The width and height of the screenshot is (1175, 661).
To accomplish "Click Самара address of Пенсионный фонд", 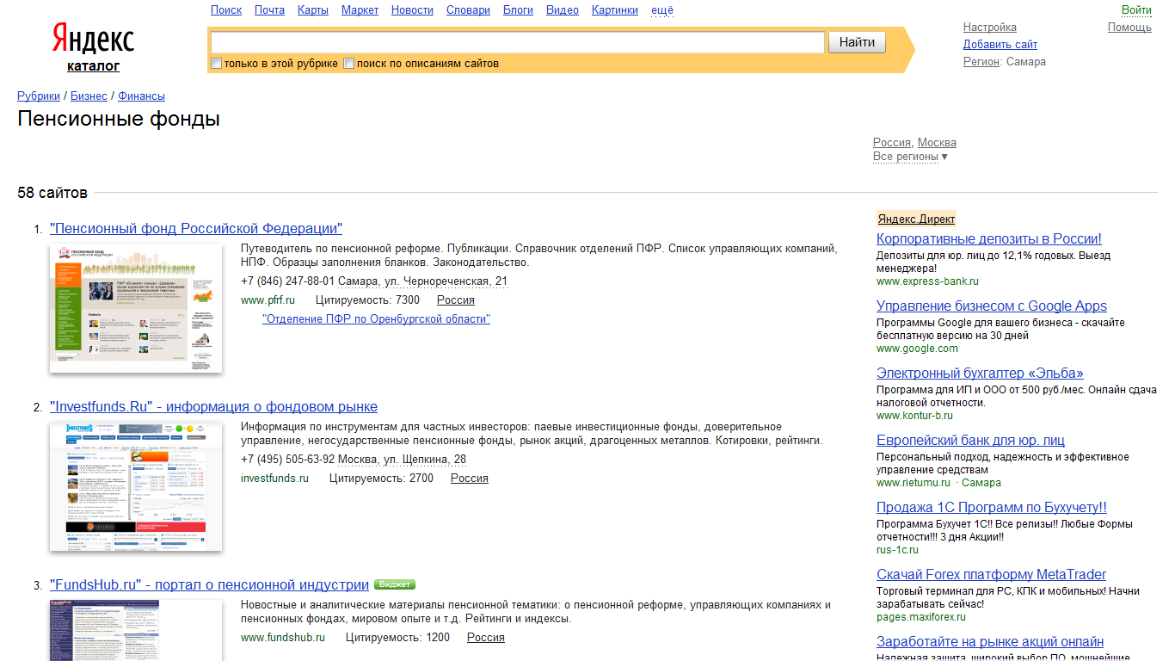I will point(422,281).
